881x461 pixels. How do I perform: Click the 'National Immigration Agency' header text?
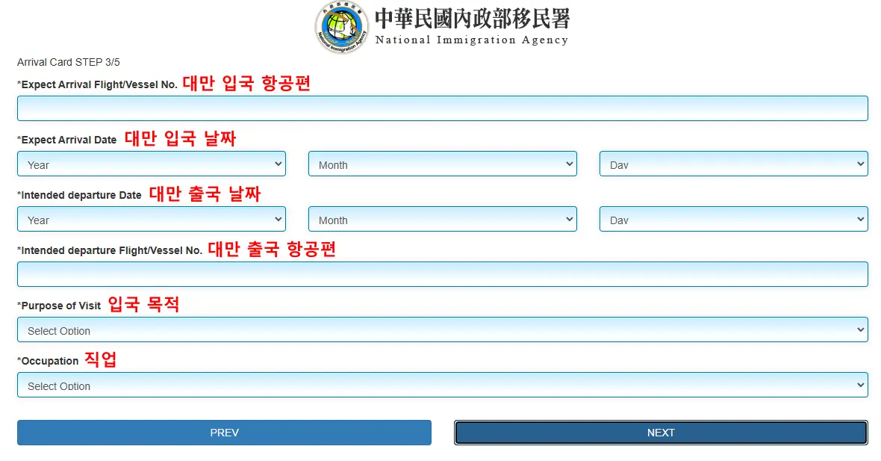click(472, 40)
